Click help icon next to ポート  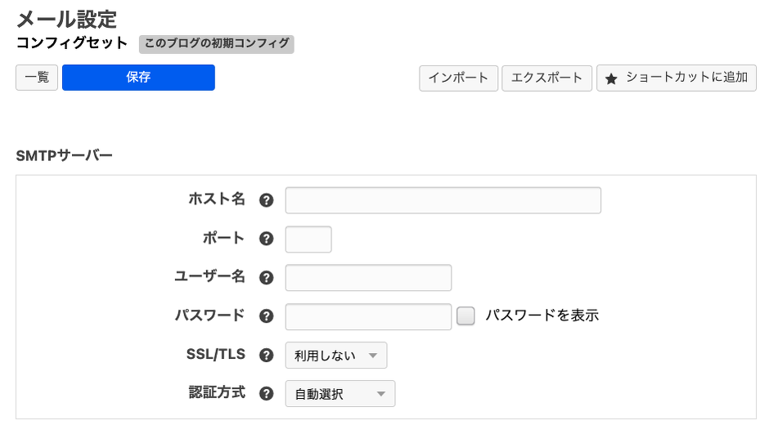point(266,239)
